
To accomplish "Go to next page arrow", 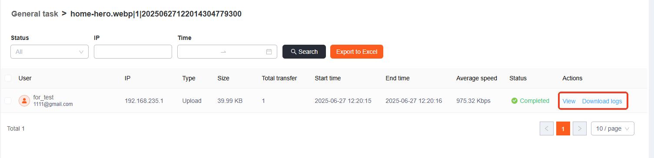I will click(580, 128).
